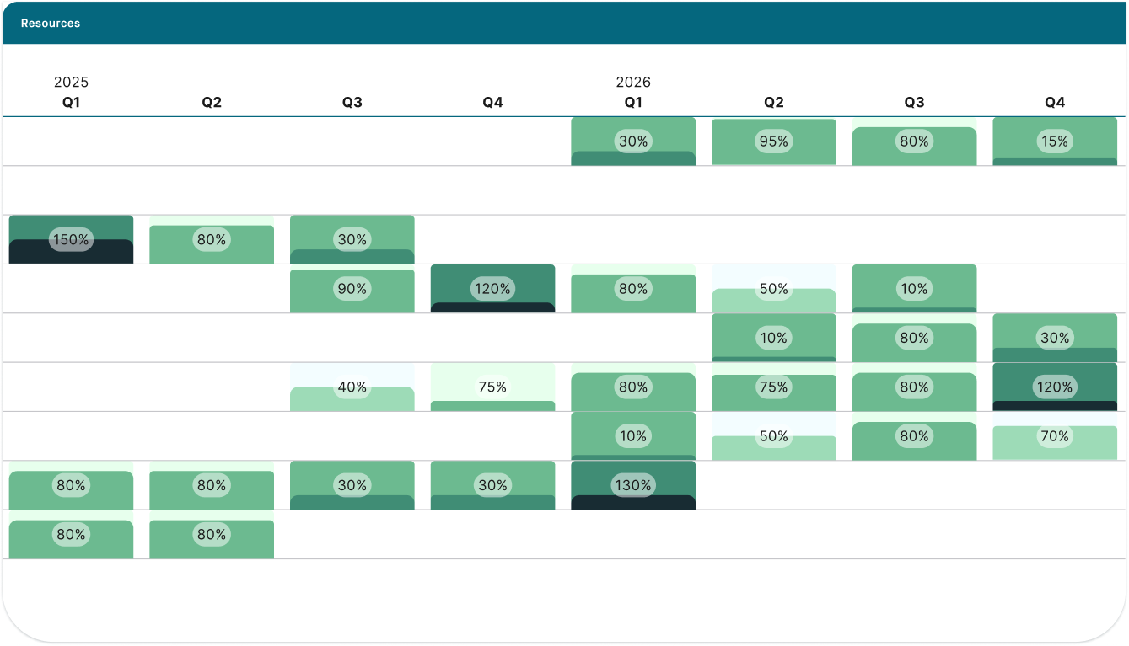
Task: Click the Q2 column header under 2025
Action: coord(212,102)
